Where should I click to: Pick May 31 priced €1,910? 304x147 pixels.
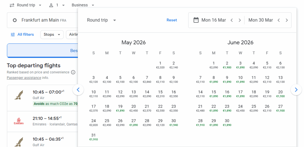pos(94,137)
